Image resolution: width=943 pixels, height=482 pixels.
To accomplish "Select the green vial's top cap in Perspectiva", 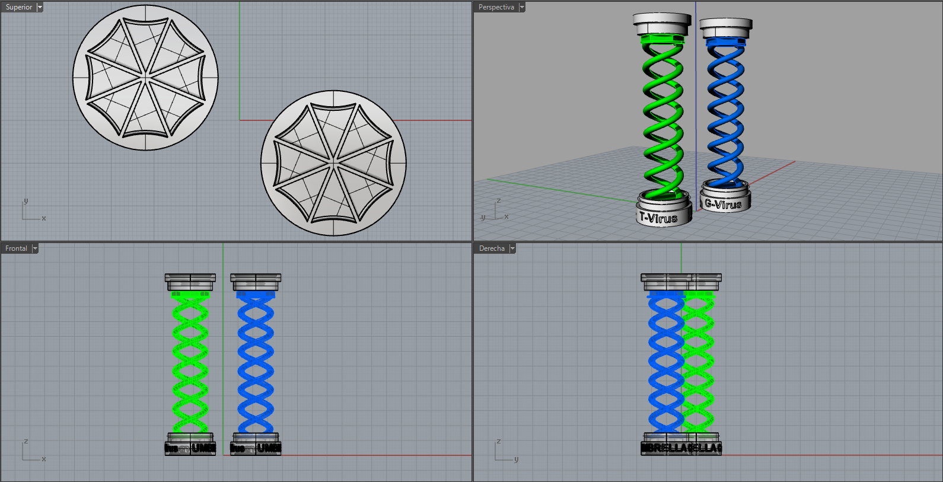I will click(x=662, y=25).
